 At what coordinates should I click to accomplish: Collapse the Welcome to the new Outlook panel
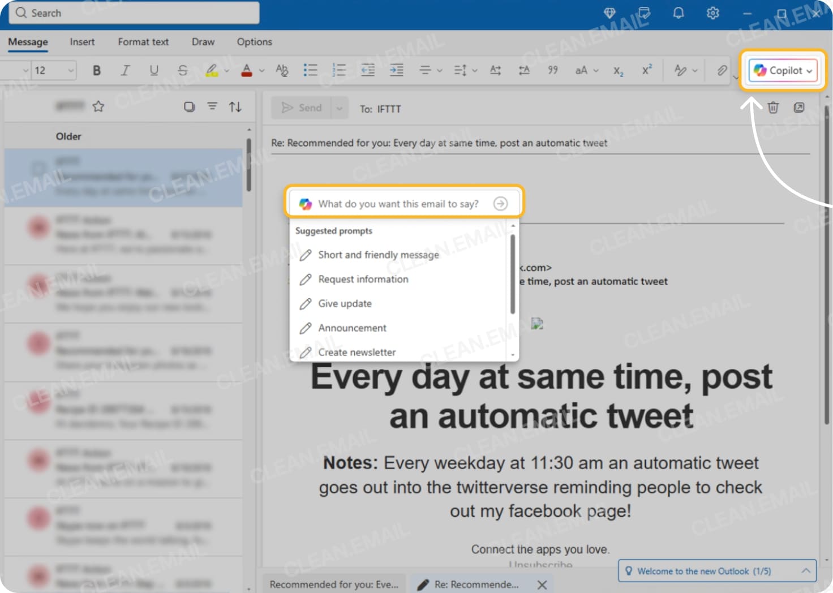806,571
